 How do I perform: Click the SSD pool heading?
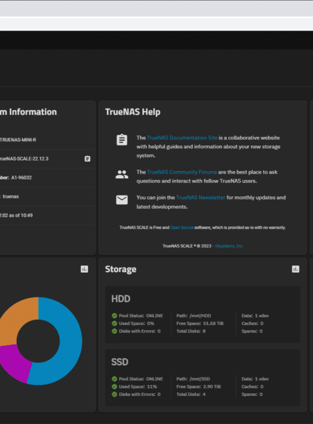(x=120, y=362)
